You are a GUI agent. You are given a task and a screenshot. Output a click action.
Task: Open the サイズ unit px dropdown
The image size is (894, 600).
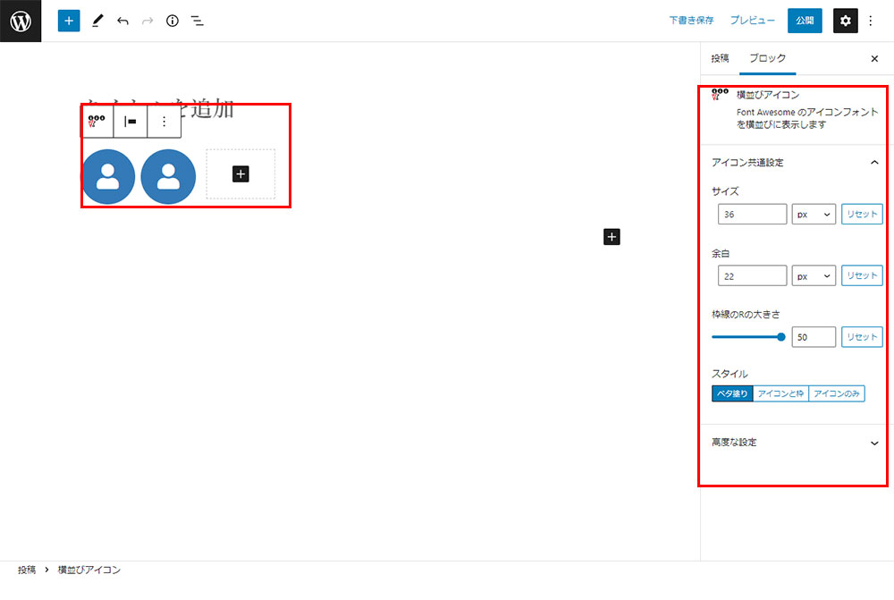tap(814, 215)
